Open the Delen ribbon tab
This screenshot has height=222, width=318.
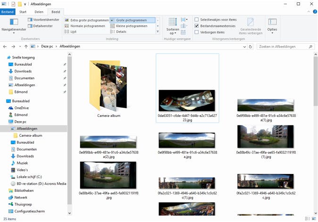39,12
